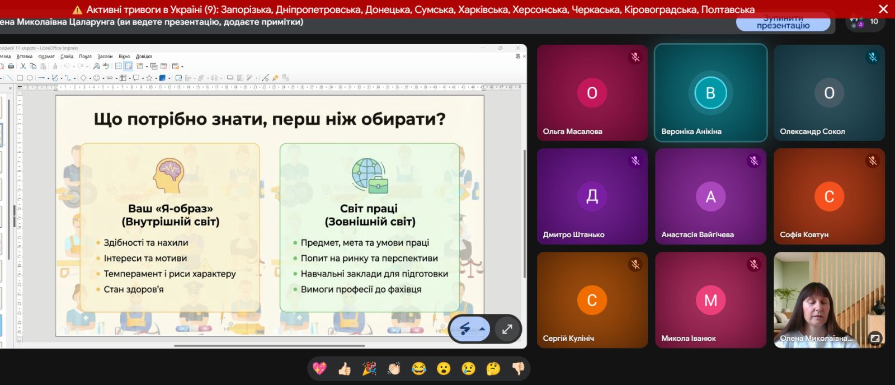Image resolution: width=895 pixels, height=385 pixels.
Task: Open the Показ menu
Action: click(86, 57)
